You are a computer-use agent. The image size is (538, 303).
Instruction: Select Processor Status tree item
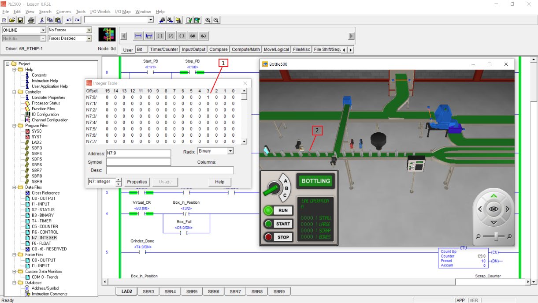click(46, 103)
